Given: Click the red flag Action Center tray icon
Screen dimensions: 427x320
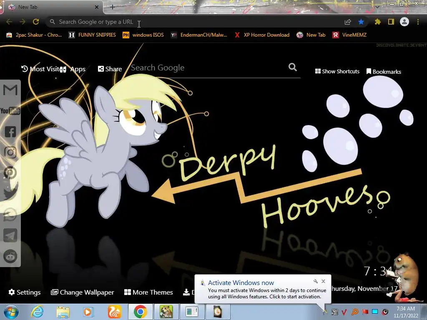Looking at the screenshot, I should click(x=365, y=312).
